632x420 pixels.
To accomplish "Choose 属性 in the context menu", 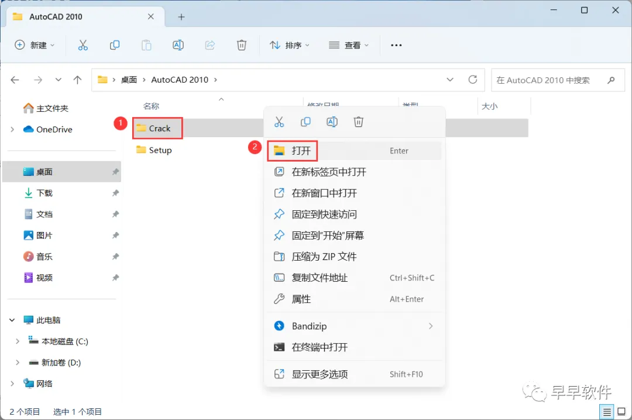I will tap(355, 299).
